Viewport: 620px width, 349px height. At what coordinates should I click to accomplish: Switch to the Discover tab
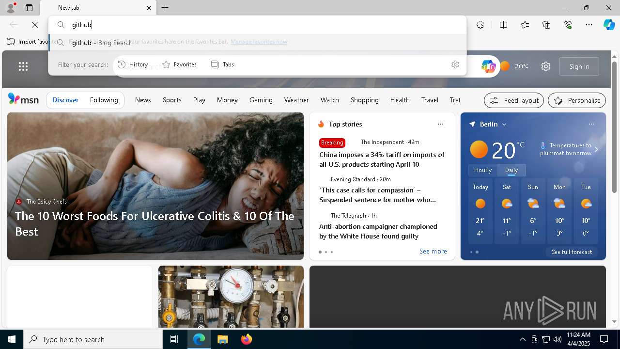point(65,100)
